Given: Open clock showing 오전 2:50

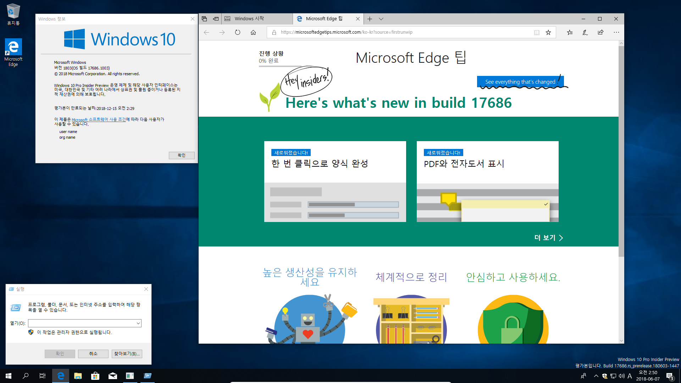Looking at the screenshot, I should point(648,376).
